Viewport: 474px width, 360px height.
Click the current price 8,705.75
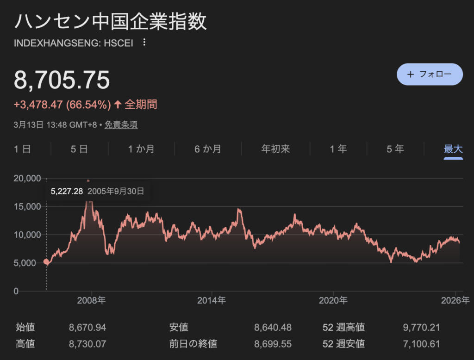click(62, 80)
